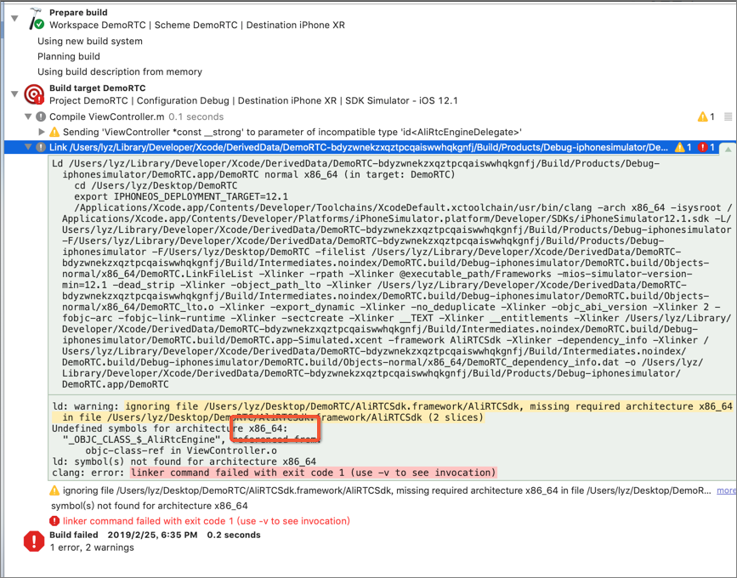Click the Build target DemoRTC target icon
The width and height of the screenshot is (737, 578).
(34, 94)
